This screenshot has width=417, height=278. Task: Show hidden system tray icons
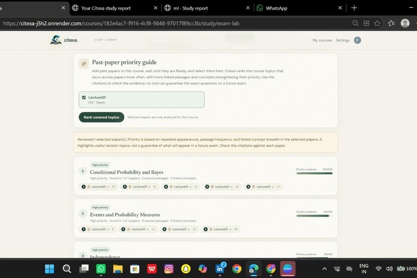click(x=324, y=269)
